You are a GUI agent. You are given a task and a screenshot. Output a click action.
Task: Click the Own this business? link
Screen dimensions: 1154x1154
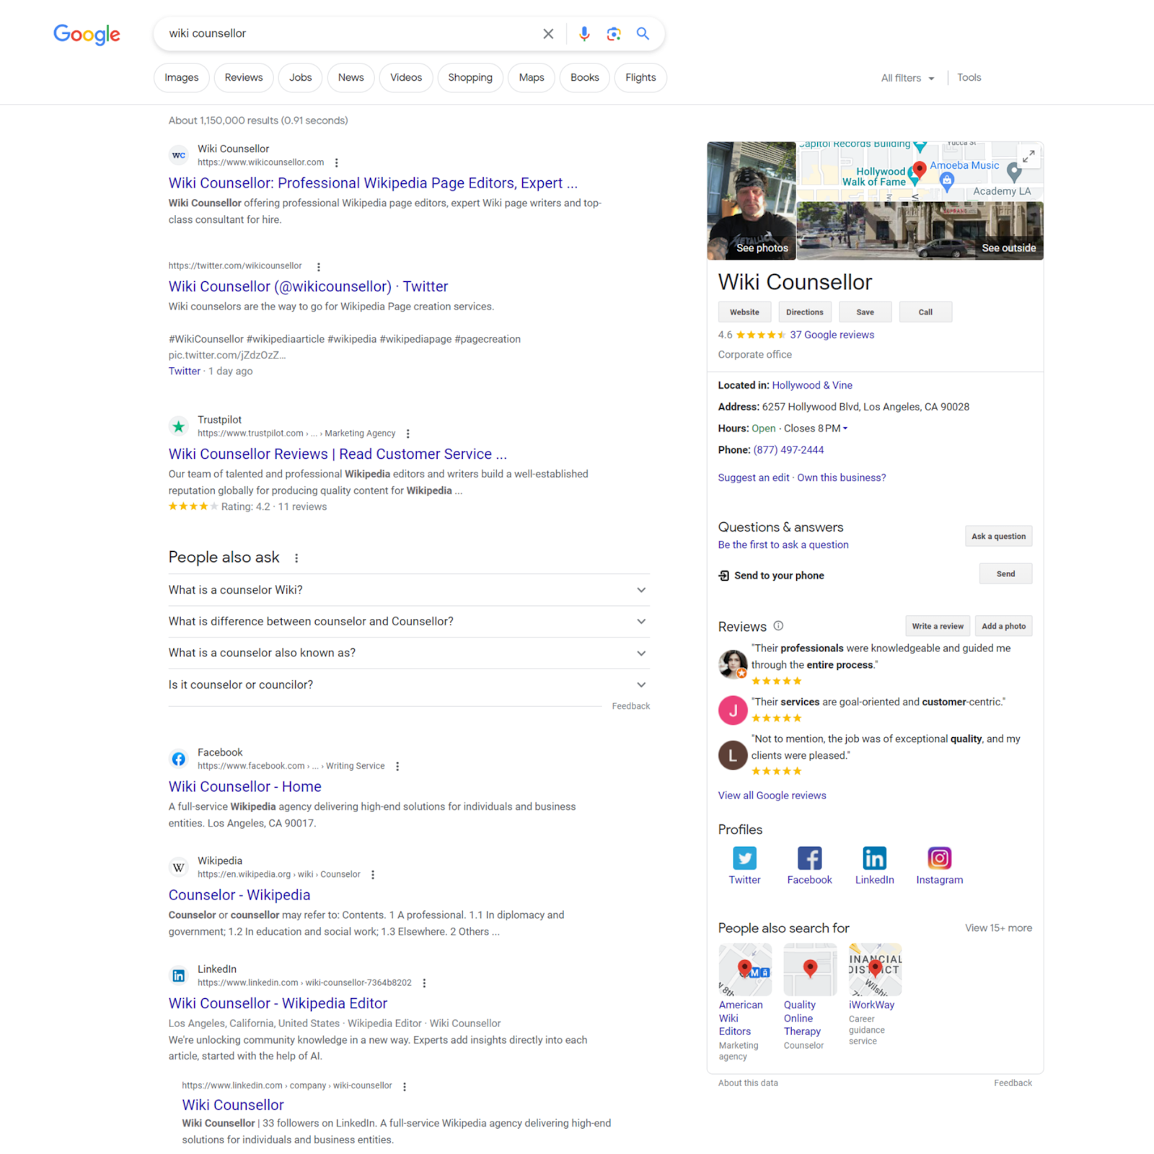point(842,477)
